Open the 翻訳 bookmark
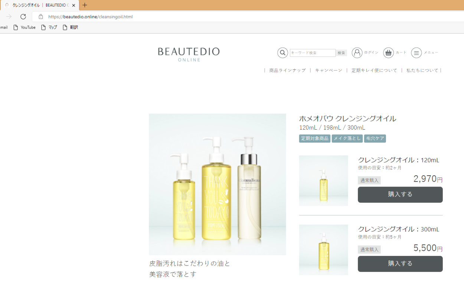Screen dimensions: 464x283 (x=70, y=27)
